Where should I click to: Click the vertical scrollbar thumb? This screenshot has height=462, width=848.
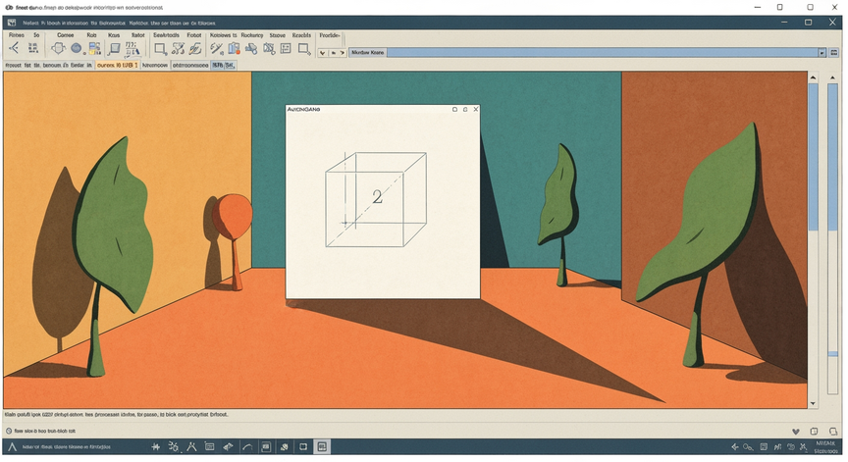[x=813, y=157]
